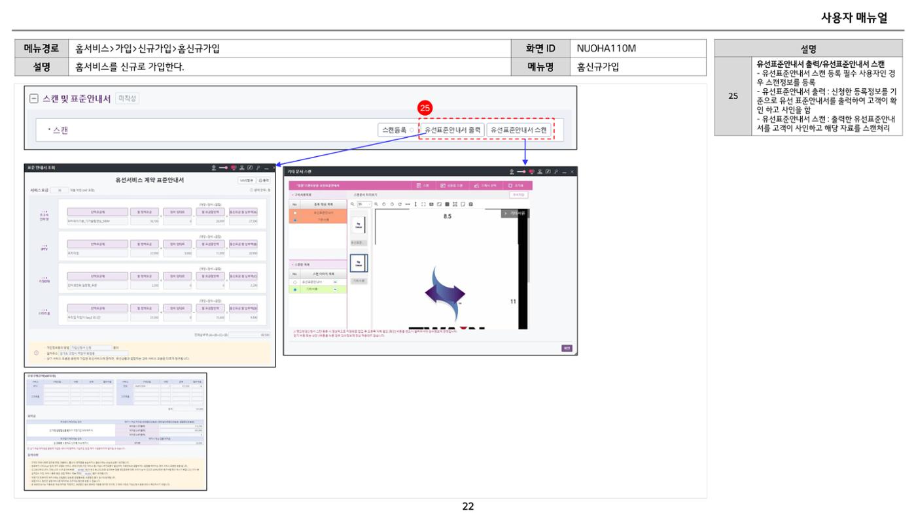This screenshot has height=515, width=916.
Task: Click the solid dark square icon in scan toolbar
Action: coord(447,204)
